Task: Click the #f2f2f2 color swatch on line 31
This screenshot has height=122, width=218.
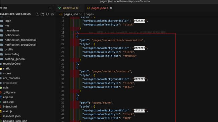Action: coord(140,79)
